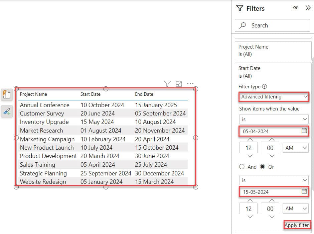The height and width of the screenshot is (234, 314).
Task: Select the And radio button
Action: [x=242, y=167]
